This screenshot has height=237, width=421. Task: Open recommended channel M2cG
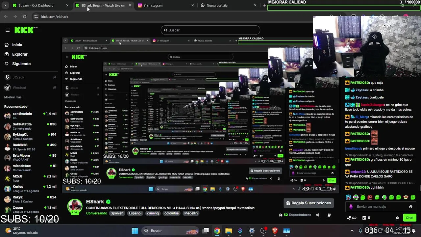tap(30, 178)
